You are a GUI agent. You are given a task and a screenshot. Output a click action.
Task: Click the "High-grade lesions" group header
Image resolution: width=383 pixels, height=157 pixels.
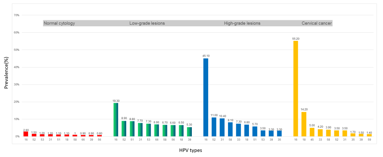point(242,23)
